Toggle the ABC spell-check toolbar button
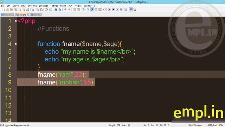Screen dimensions: 225x127 [x=131, y=10]
